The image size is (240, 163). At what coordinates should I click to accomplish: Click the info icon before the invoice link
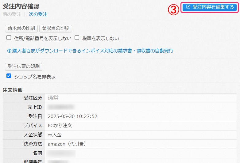[9, 51]
